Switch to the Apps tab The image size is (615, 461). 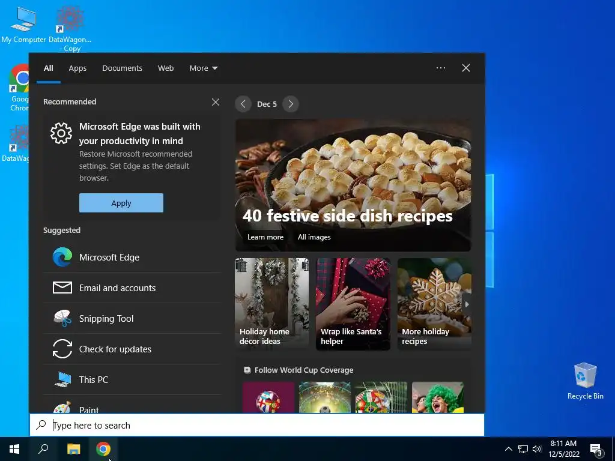click(77, 68)
